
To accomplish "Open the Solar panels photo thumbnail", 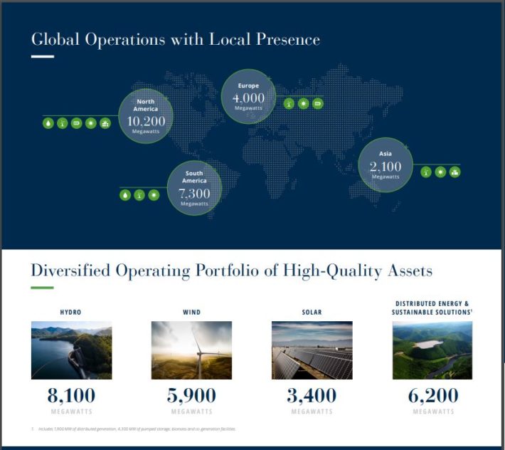I will (312, 350).
